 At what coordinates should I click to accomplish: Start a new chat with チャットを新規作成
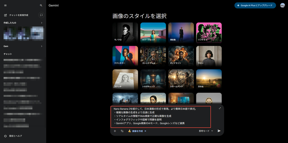pyautogui.click(x=18, y=15)
